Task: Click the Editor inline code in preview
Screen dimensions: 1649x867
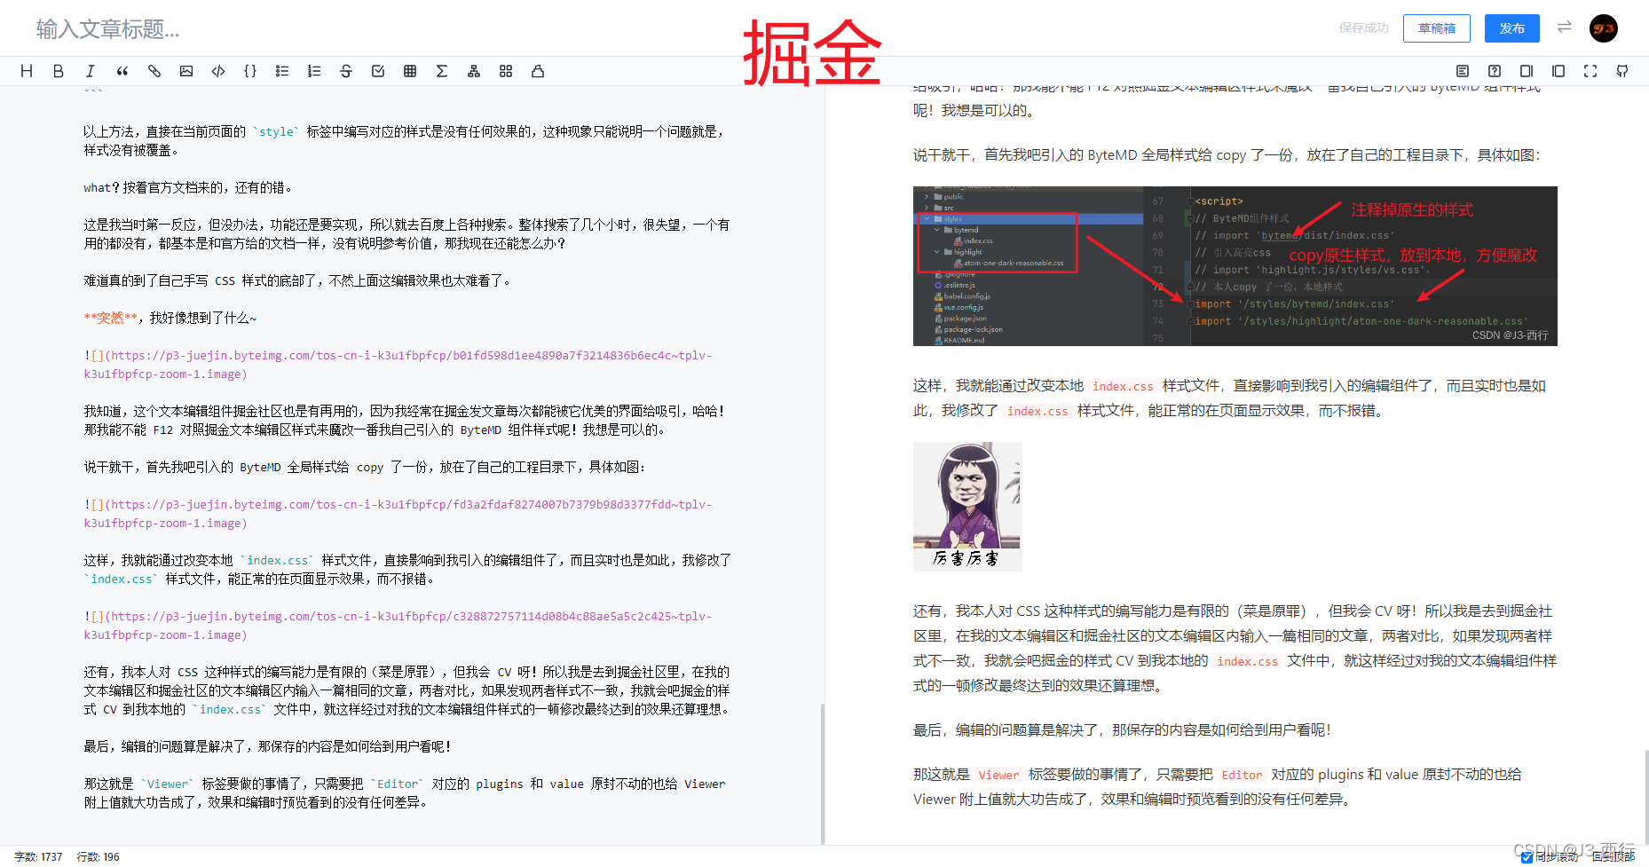Action: [1242, 775]
